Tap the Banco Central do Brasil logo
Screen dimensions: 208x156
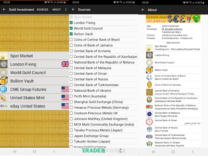click(x=149, y=77)
